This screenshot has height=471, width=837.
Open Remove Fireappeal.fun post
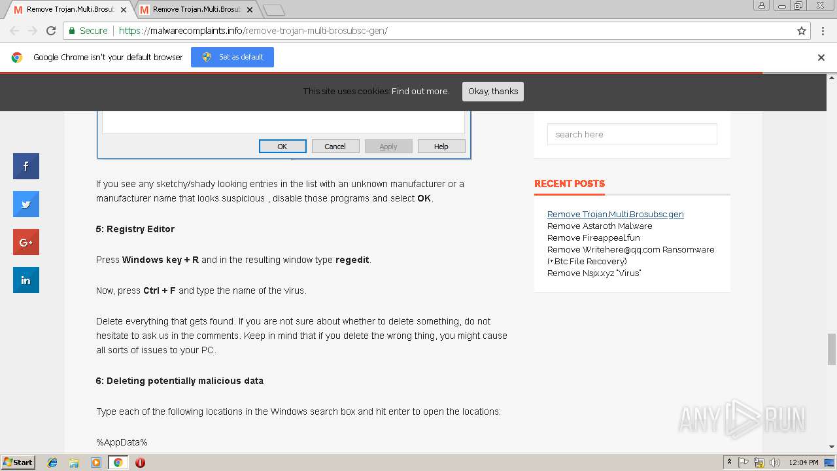tap(594, 237)
